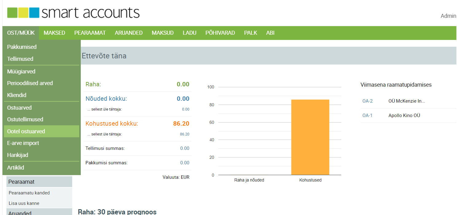The height and width of the screenshot is (215, 457).
Task: Open the OA-2 entry link
Action: (x=367, y=101)
